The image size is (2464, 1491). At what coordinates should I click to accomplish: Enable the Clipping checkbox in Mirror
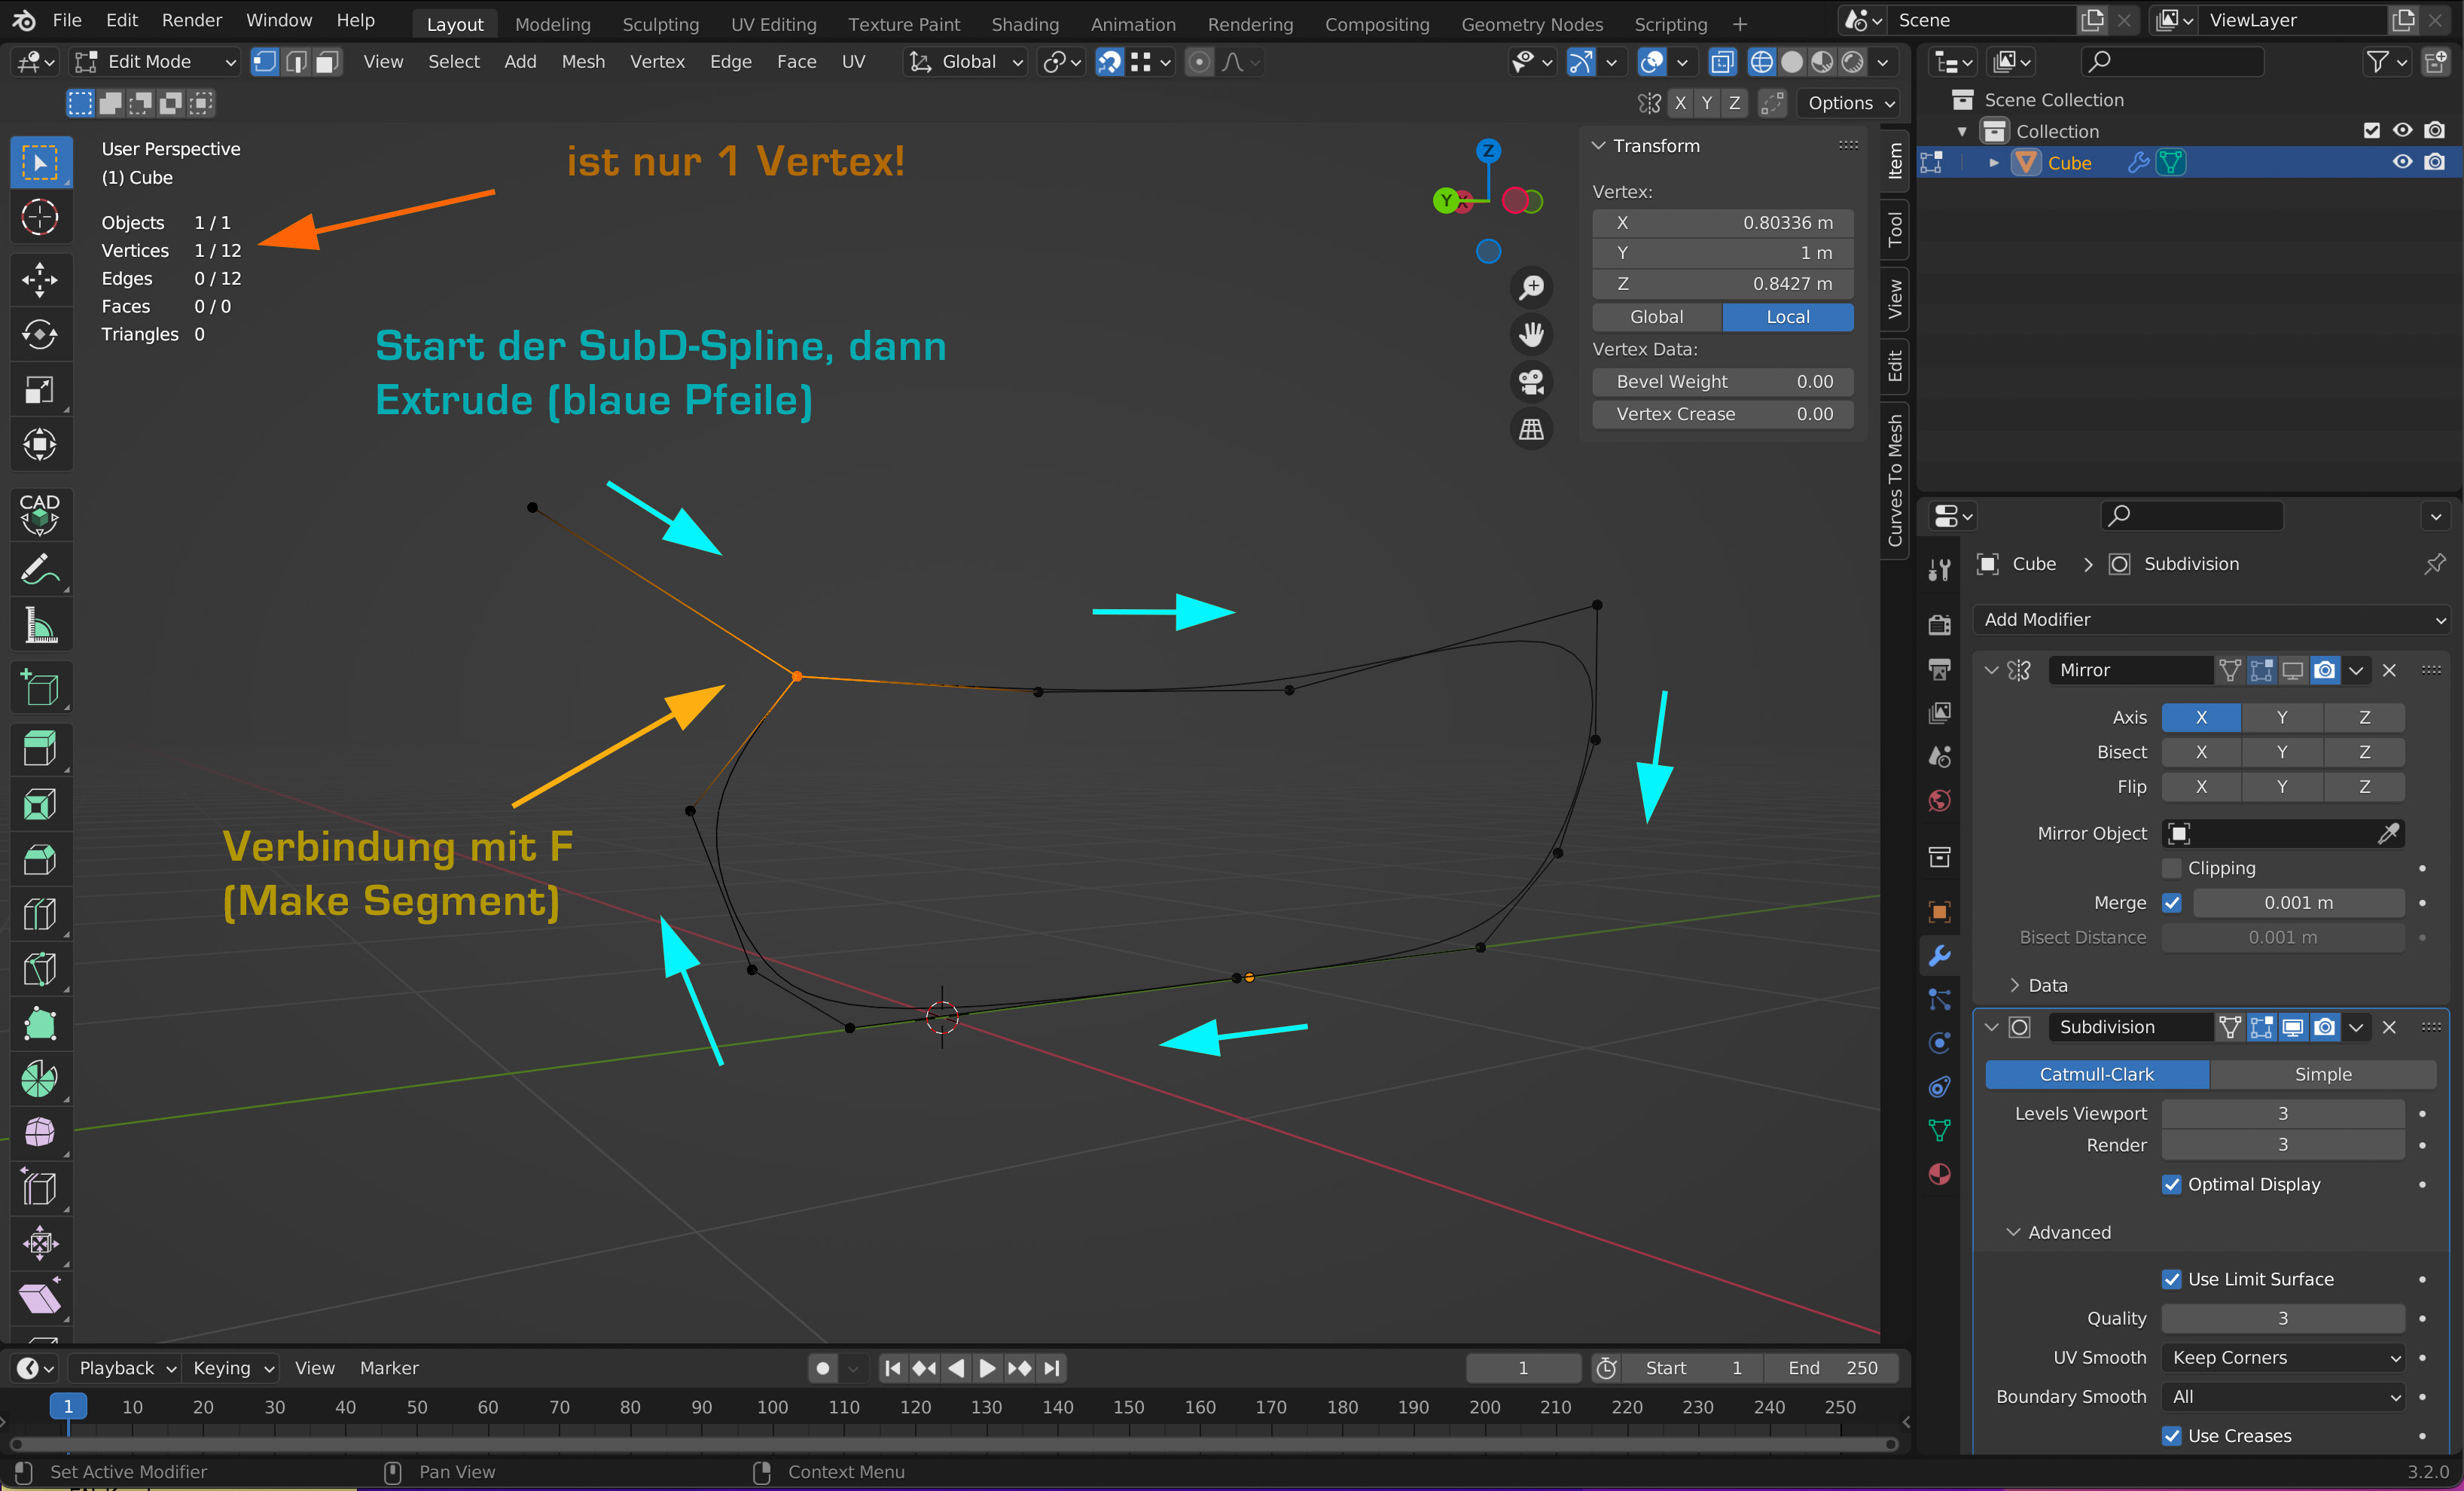(x=2171, y=868)
